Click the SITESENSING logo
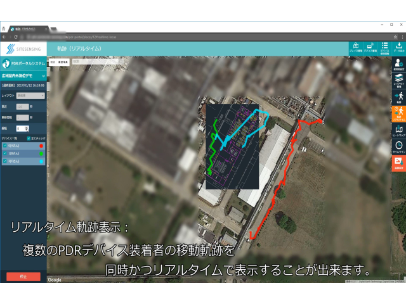This screenshot has width=406, height=304. [23, 49]
